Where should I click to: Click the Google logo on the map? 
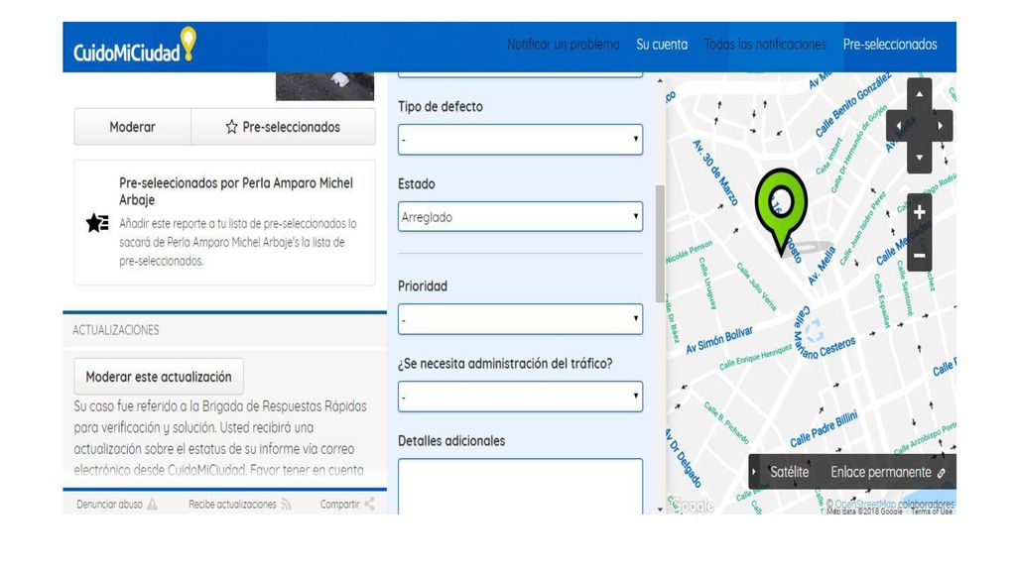692,505
